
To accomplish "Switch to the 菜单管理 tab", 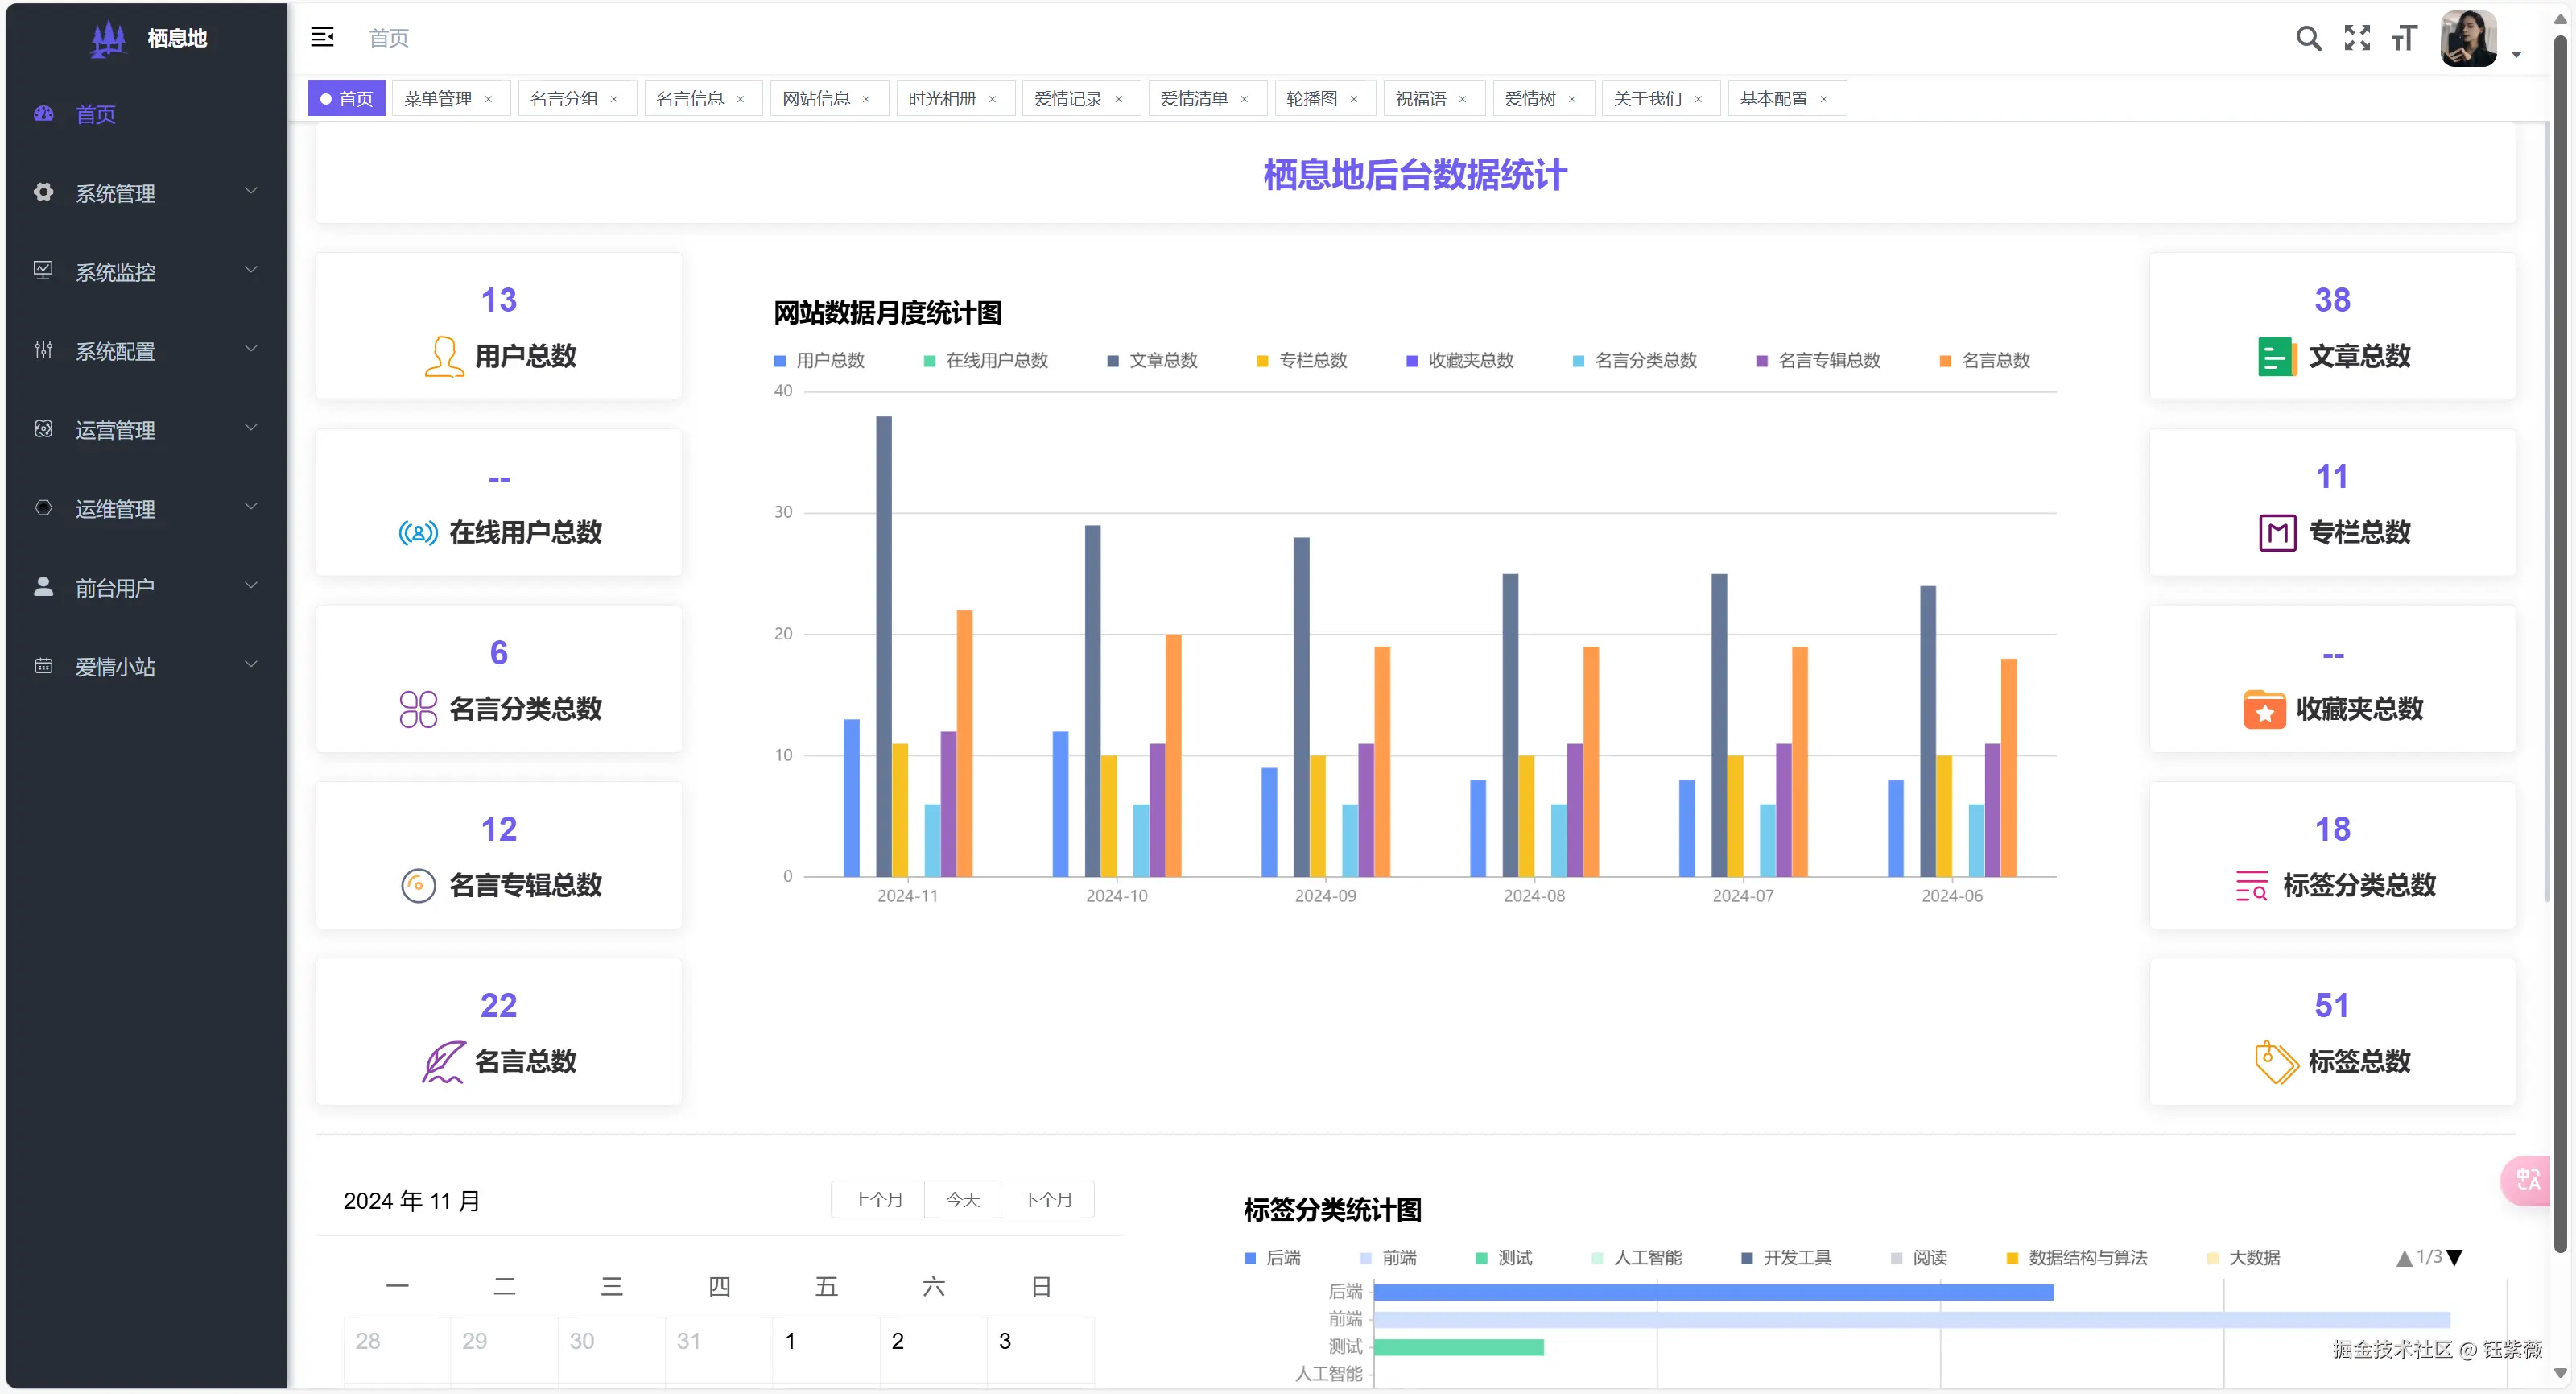I will pyautogui.click(x=436, y=98).
